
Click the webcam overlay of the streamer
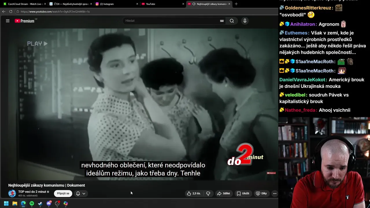(x=324, y=162)
